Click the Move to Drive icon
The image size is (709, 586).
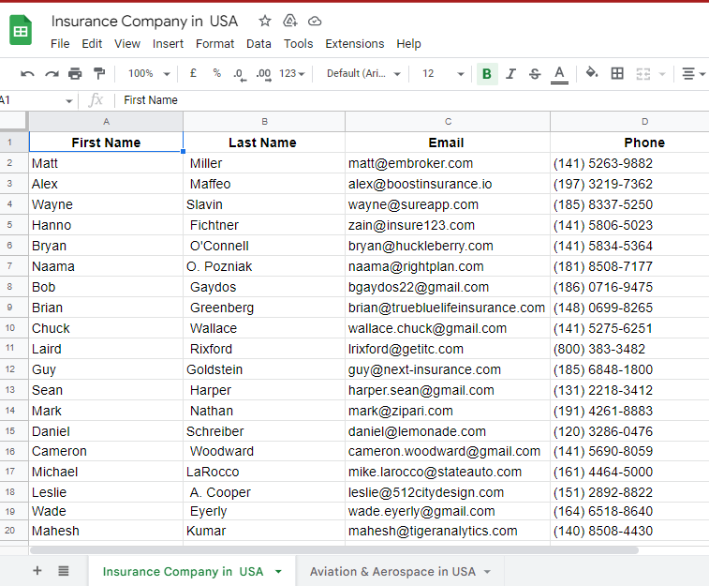click(289, 21)
